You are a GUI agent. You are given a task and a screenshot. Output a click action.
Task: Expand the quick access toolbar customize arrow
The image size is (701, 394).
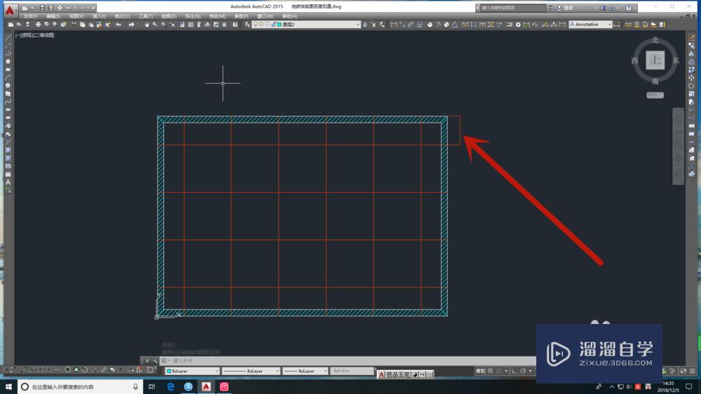[93, 8]
